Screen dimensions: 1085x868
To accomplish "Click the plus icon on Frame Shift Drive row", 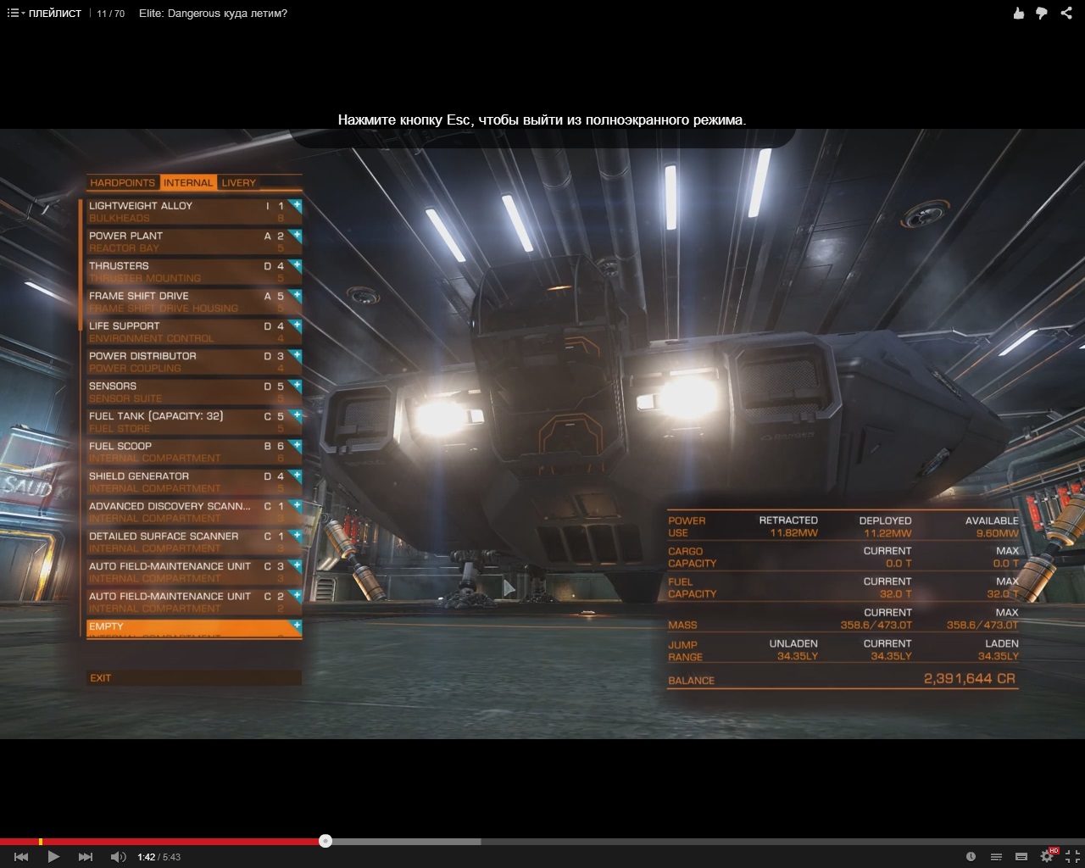I will coord(297,295).
